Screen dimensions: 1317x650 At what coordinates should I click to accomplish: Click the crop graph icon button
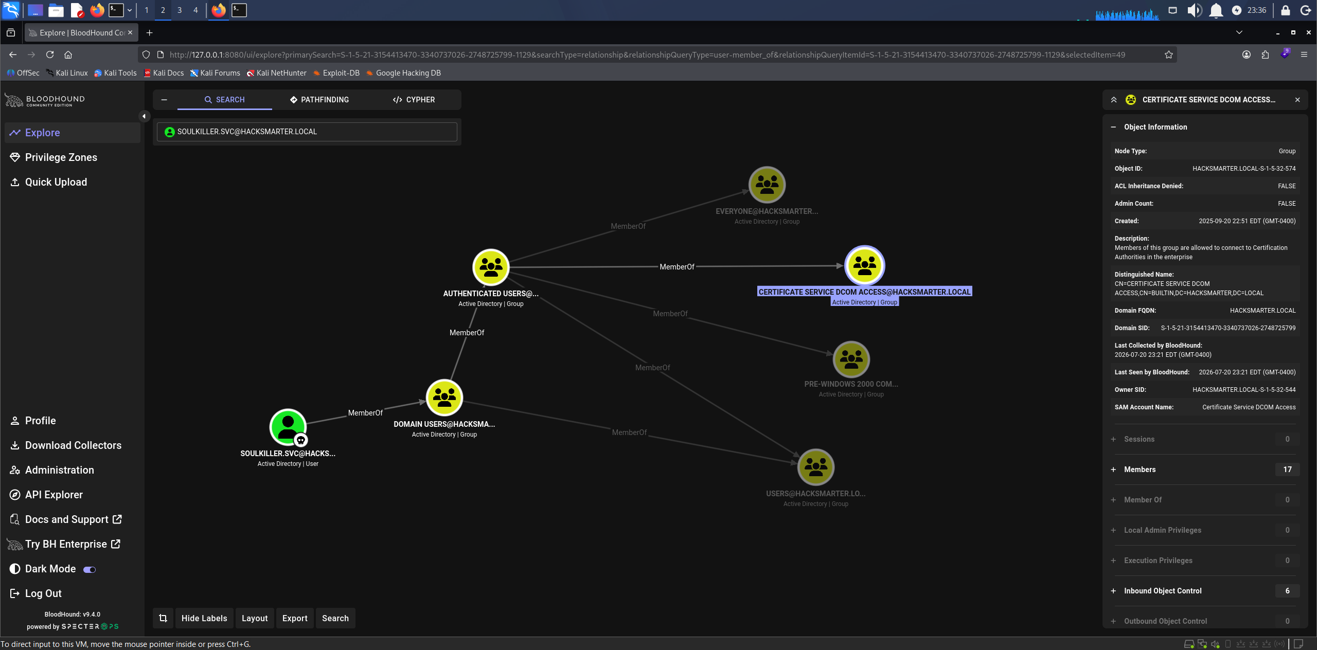tap(163, 618)
